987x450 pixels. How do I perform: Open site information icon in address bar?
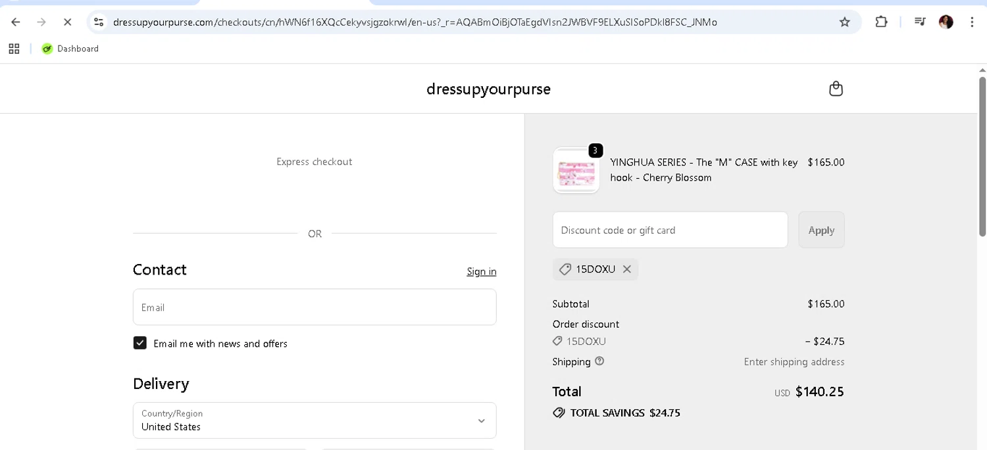[x=99, y=22]
